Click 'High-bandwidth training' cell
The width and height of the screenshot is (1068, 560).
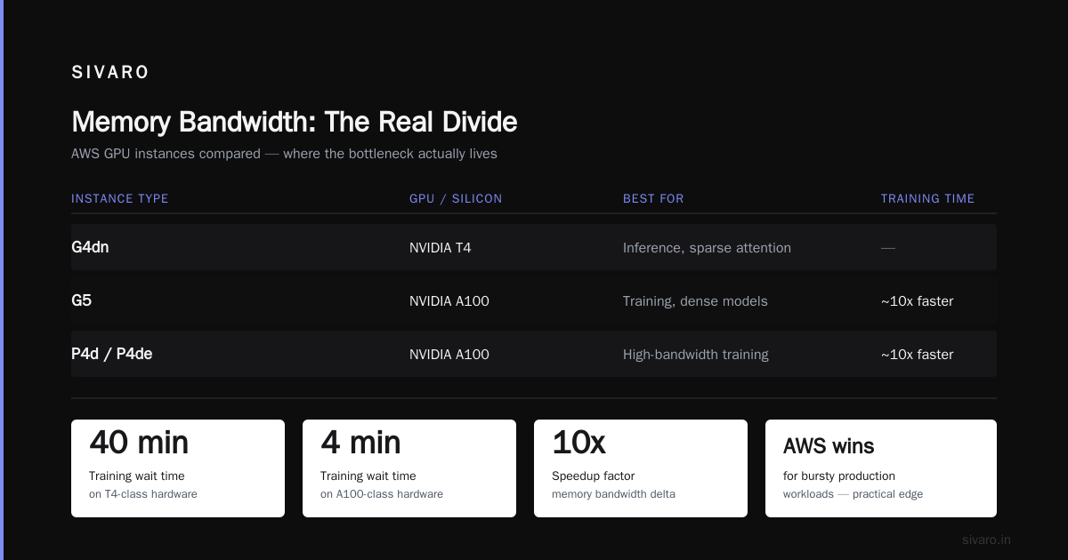(x=695, y=355)
